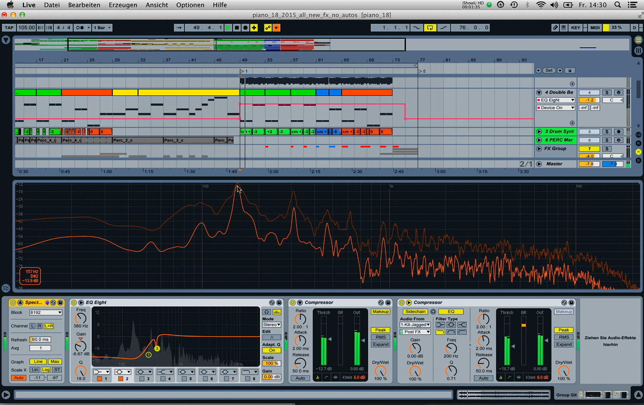Enable EQ Eight band 8 activator

pos(248,379)
